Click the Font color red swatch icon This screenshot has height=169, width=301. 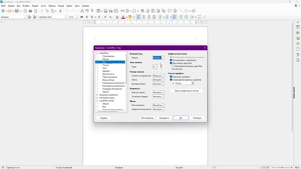pos(123,17)
